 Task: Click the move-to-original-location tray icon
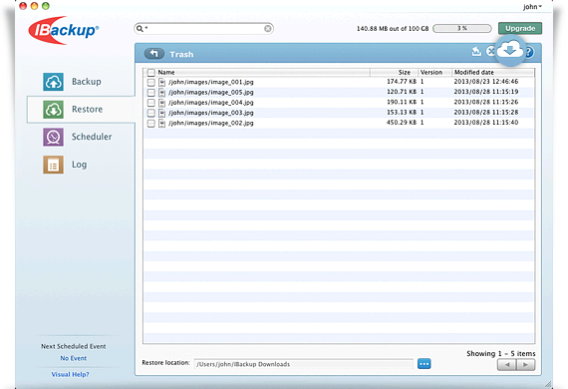click(476, 52)
